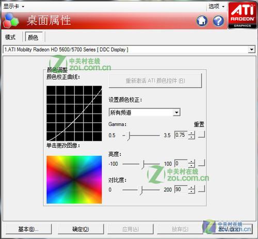This screenshot has height=239, width=258.
Task: Click the 对比度 contrast slider thumb
Action: pos(141,190)
